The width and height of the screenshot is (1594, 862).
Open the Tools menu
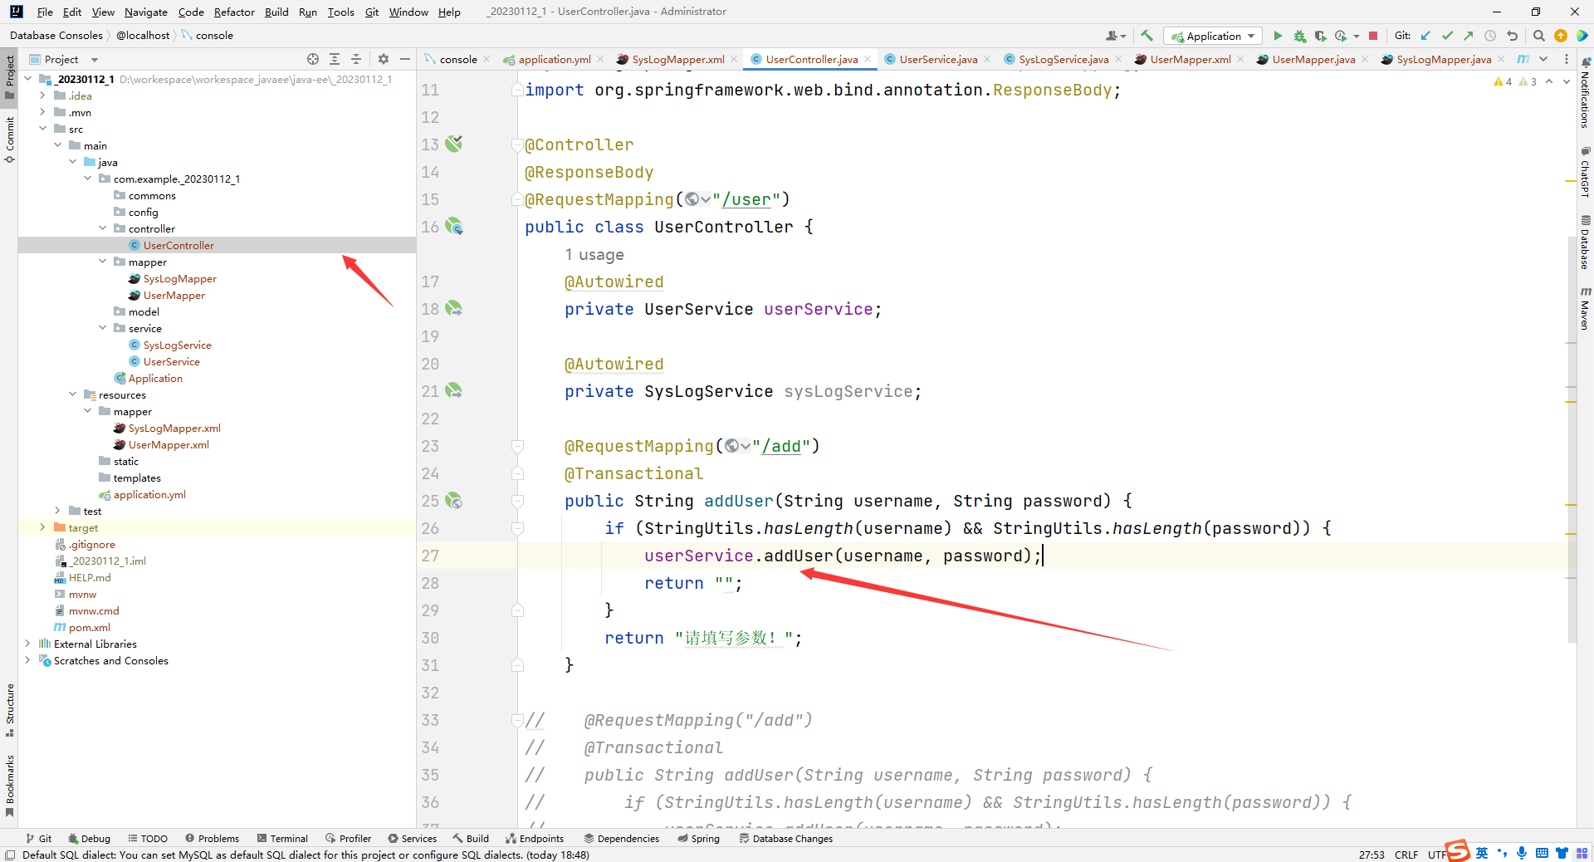[x=340, y=12]
